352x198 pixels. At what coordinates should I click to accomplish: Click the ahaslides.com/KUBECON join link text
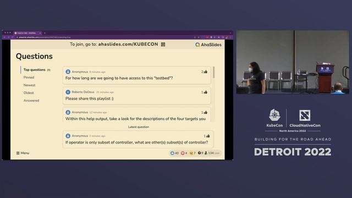(128, 44)
